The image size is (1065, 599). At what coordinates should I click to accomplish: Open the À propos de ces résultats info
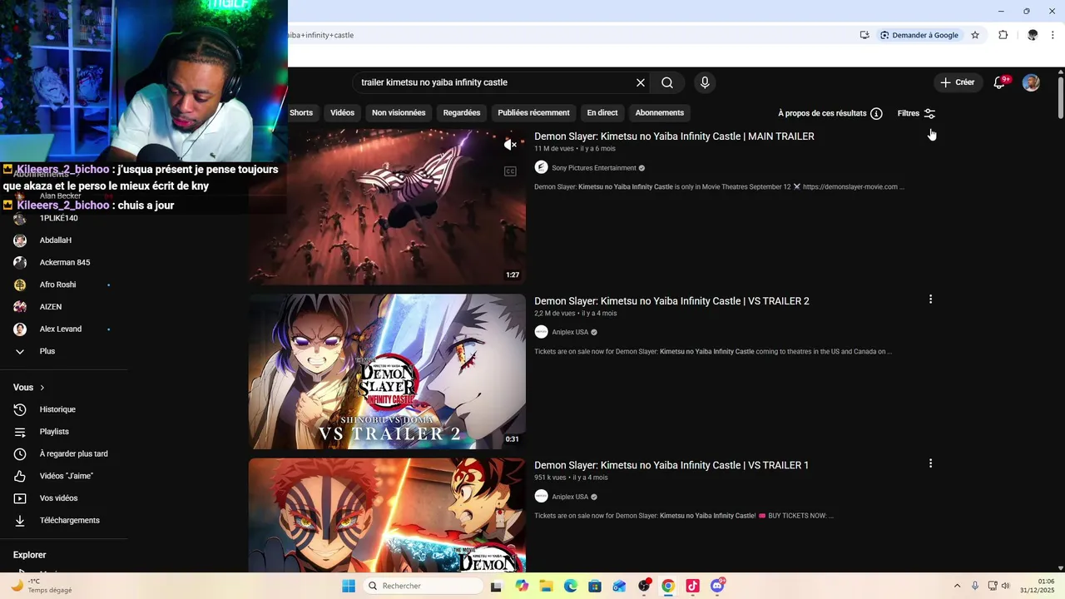coord(830,113)
